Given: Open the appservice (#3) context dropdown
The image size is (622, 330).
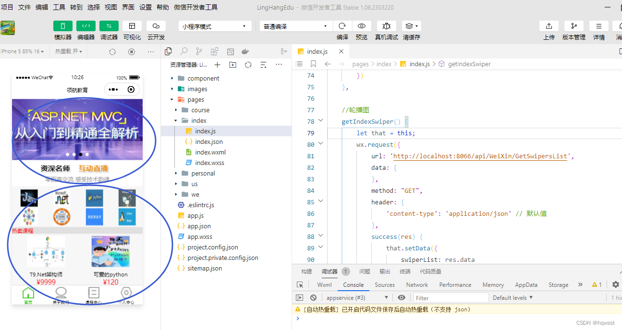Looking at the screenshot, I should [x=356, y=298].
